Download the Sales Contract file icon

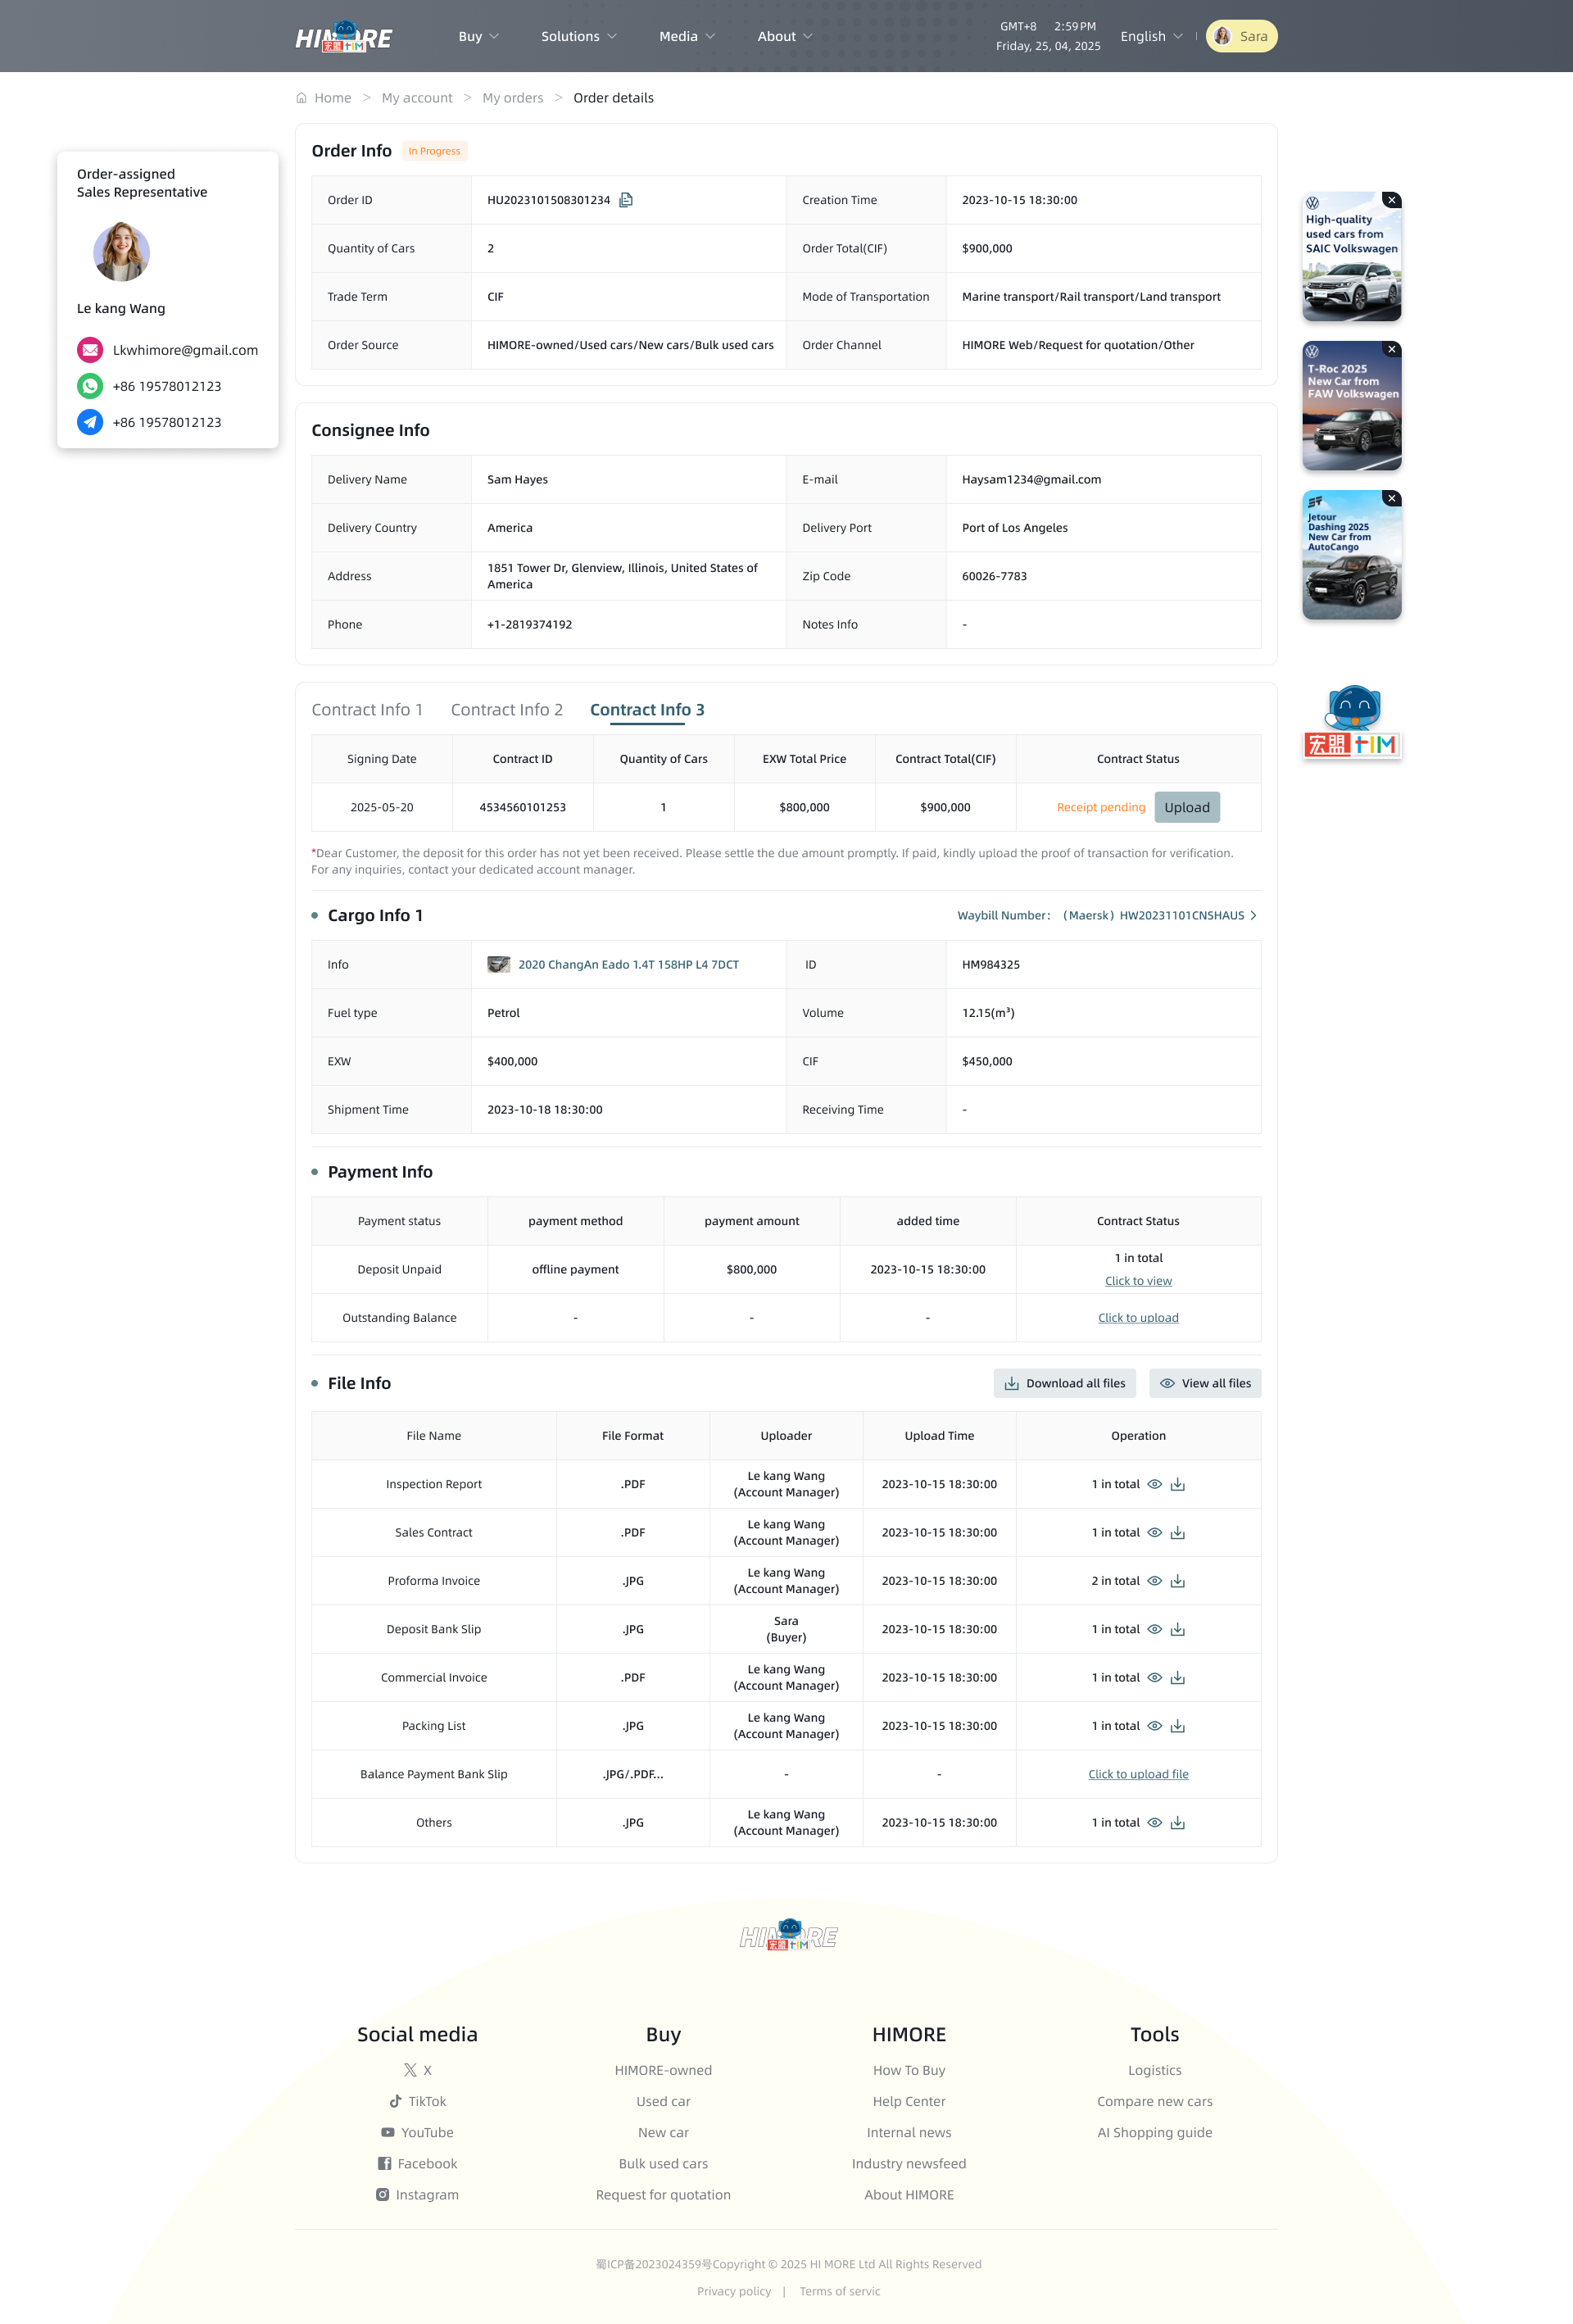tap(1178, 1532)
